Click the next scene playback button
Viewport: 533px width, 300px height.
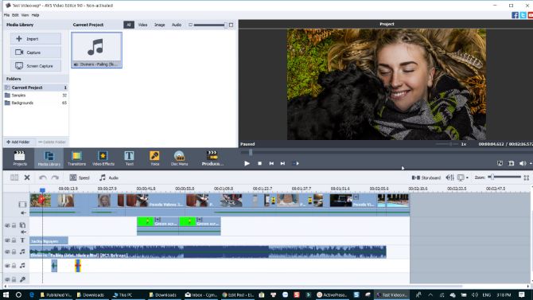(x=296, y=163)
